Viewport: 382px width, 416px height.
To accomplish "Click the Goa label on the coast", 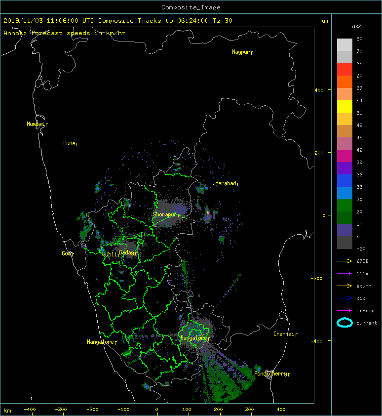I will pyautogui.click(x=66, y=253).
